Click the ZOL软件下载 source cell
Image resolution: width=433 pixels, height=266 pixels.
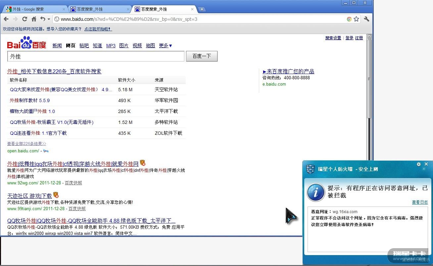[168, 133]
